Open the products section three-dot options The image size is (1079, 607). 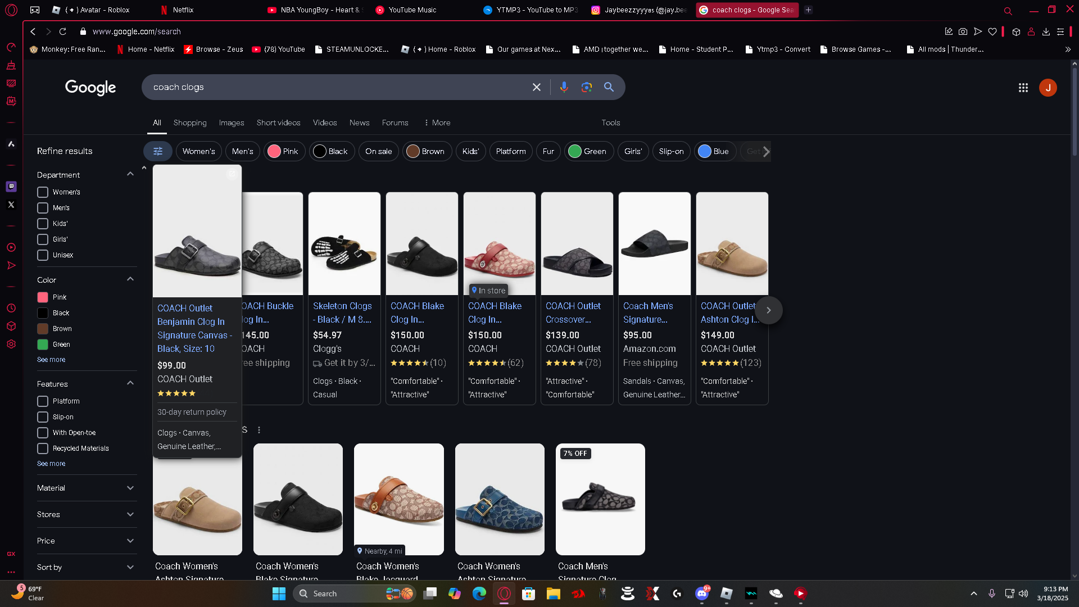[259, 430]
